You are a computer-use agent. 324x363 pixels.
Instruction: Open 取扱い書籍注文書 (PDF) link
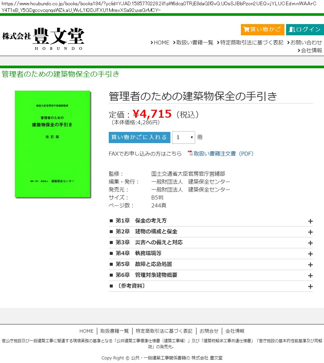click(x=223, y=154)
